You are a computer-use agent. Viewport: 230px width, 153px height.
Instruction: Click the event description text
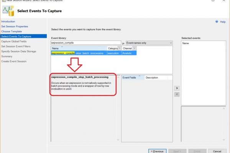coord(81,86)
